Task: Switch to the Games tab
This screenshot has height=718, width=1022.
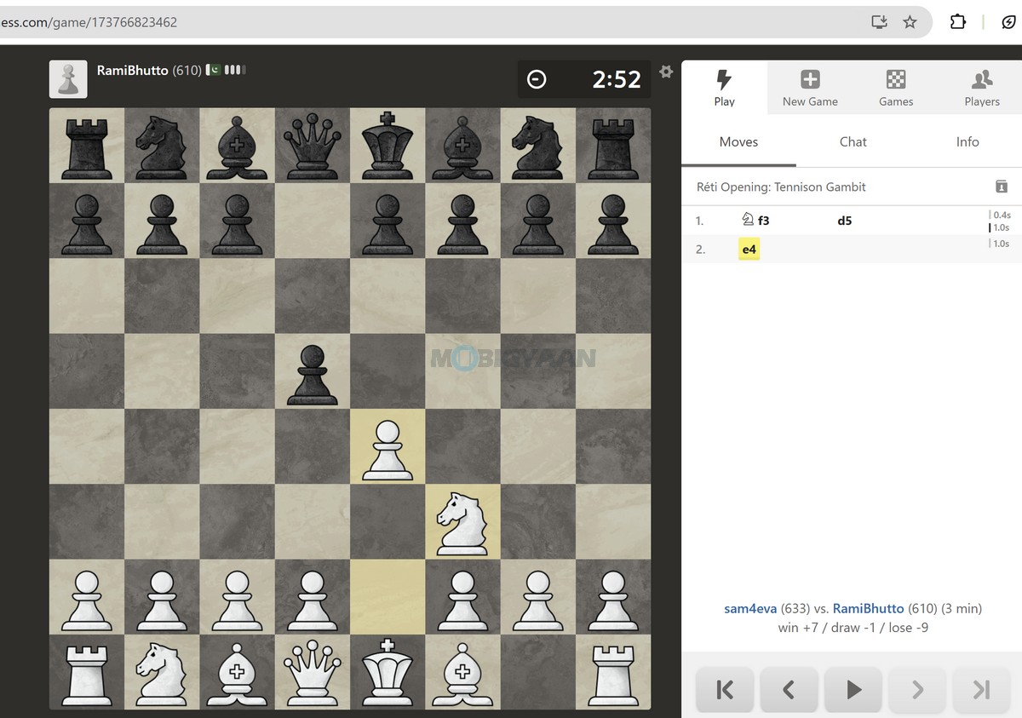Action: point(896,88)
